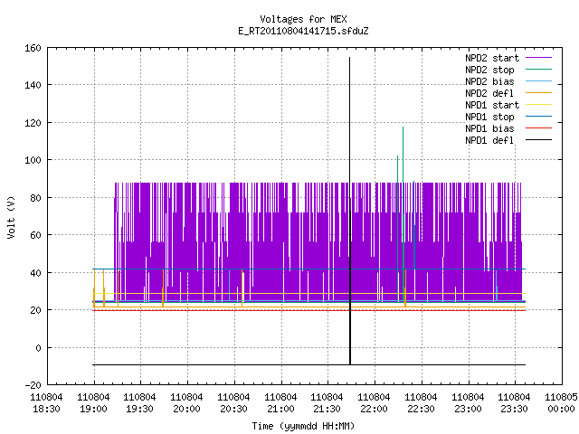Click the orange NPD2 defl legend line

point(538,92)
